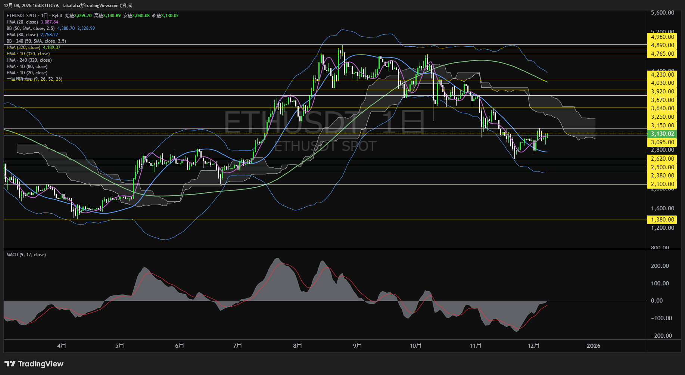Click the green 3,130.02 current price label
The image size is (685, 375).
coord(662,134)
